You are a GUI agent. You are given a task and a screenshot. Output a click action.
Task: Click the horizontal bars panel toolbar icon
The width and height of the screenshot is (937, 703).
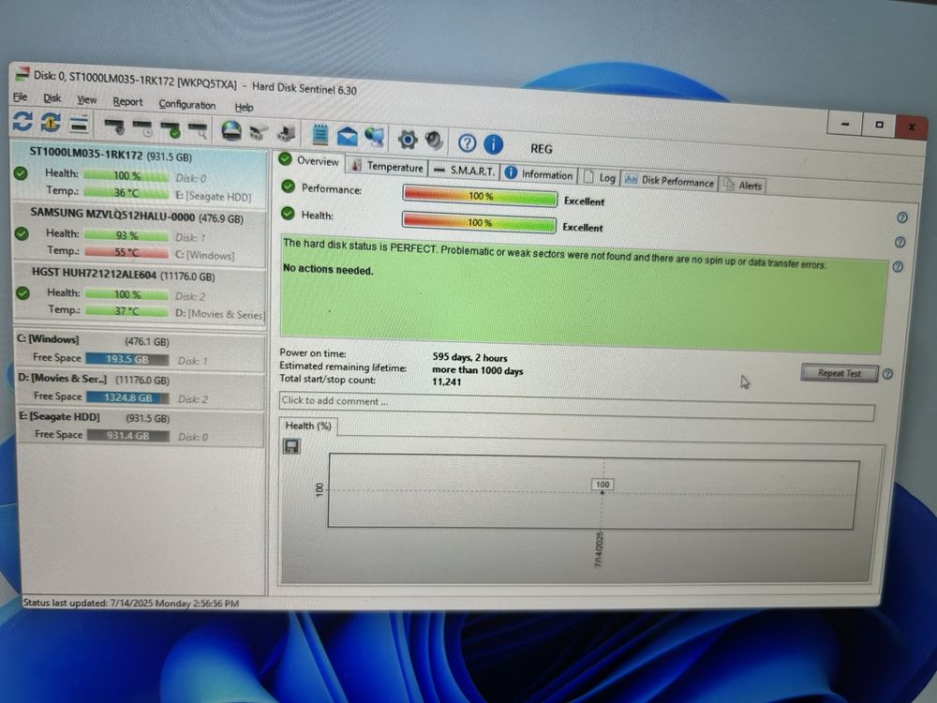[79, 124]
